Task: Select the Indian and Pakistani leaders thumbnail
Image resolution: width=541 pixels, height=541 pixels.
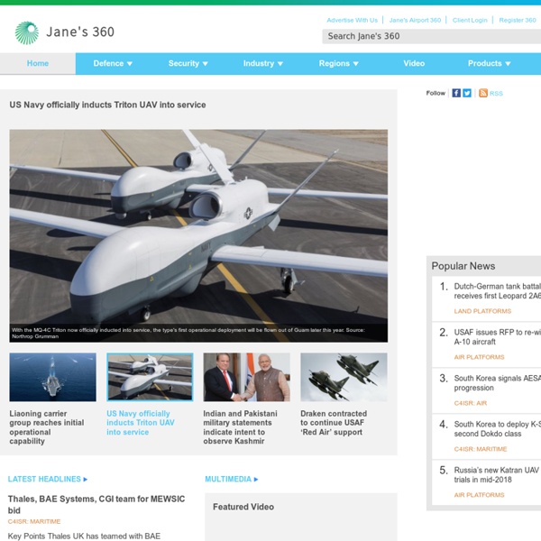Action: (x=247, y=377)
